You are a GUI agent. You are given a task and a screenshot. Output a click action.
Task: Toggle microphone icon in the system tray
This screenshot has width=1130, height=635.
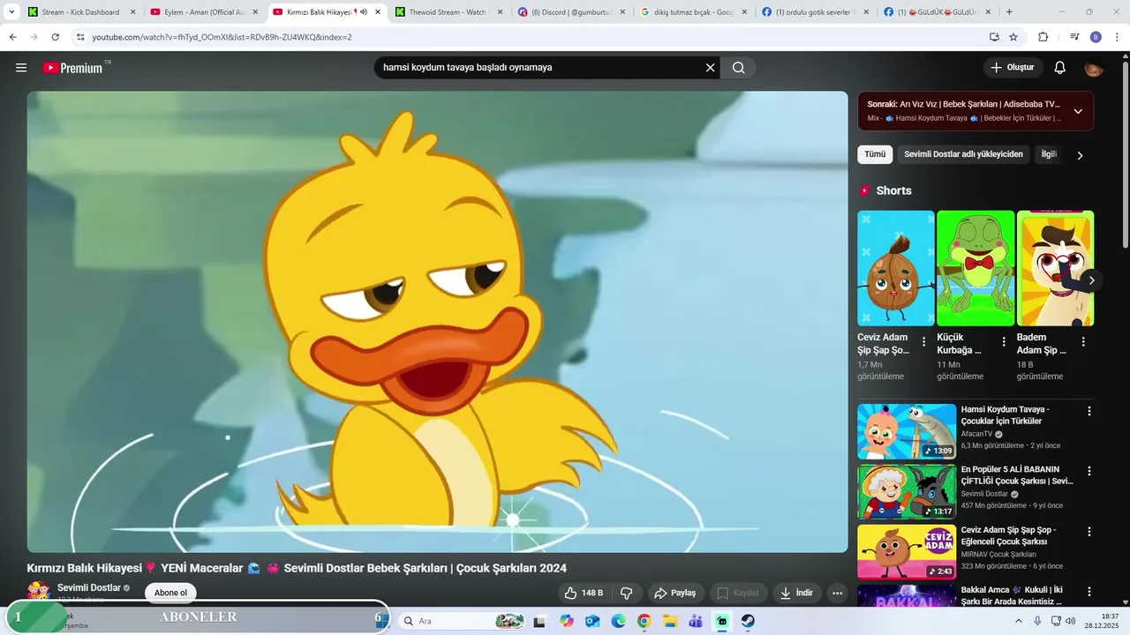1037,621
